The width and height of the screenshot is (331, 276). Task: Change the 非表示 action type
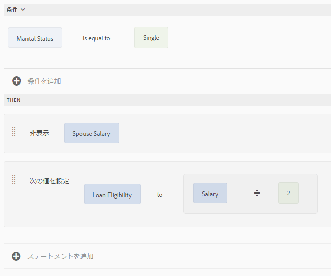coord(39,133)
